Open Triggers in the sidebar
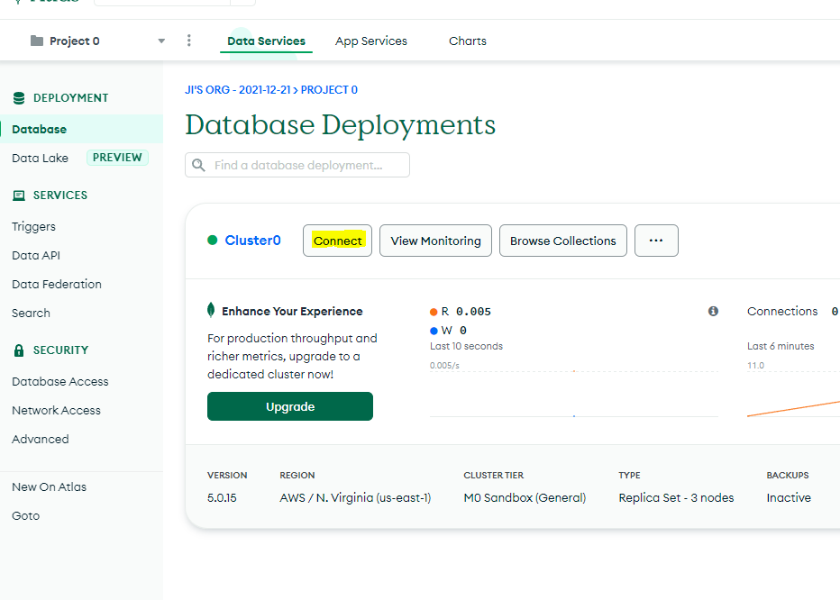840x600 pixels. (x=33, y=227)
